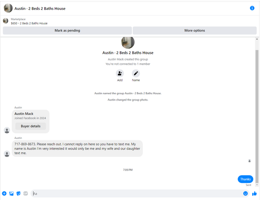Click the Sent status label
The width and height of the screenshot is (260, 200).
point(249,185)
